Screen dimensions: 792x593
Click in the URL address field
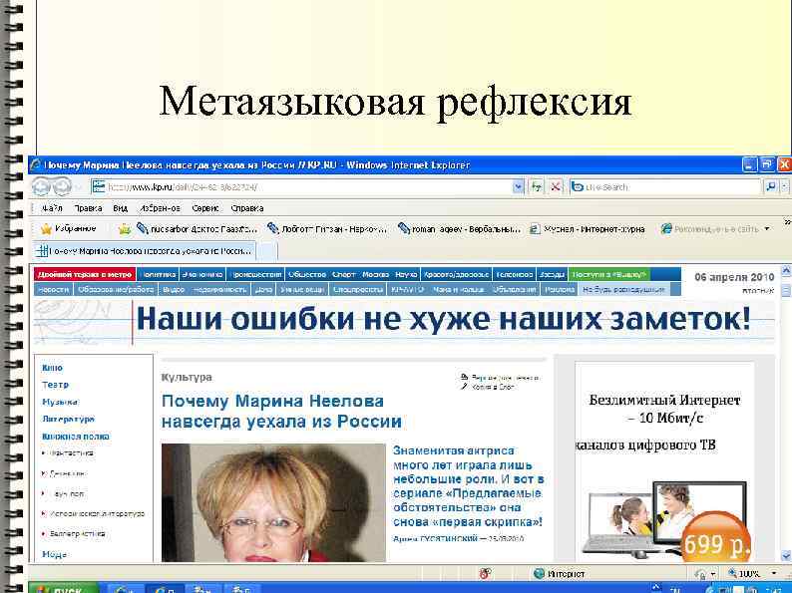(x=308, y=186)
